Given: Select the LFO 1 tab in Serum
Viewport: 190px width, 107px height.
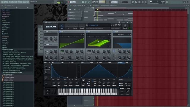Looking at the screenshot, I should point(82,63).
